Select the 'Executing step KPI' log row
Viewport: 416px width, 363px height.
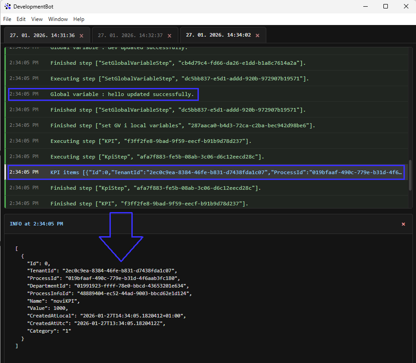(x=151, y=141)
